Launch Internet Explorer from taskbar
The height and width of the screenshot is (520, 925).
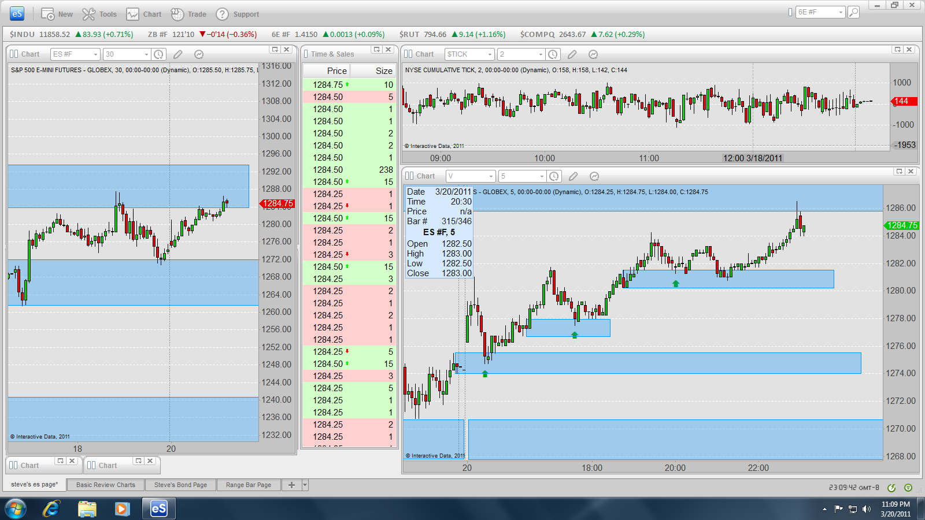pyautogui.click(x=51, y=509)
